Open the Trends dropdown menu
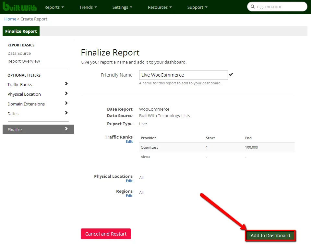 (88, 7)
